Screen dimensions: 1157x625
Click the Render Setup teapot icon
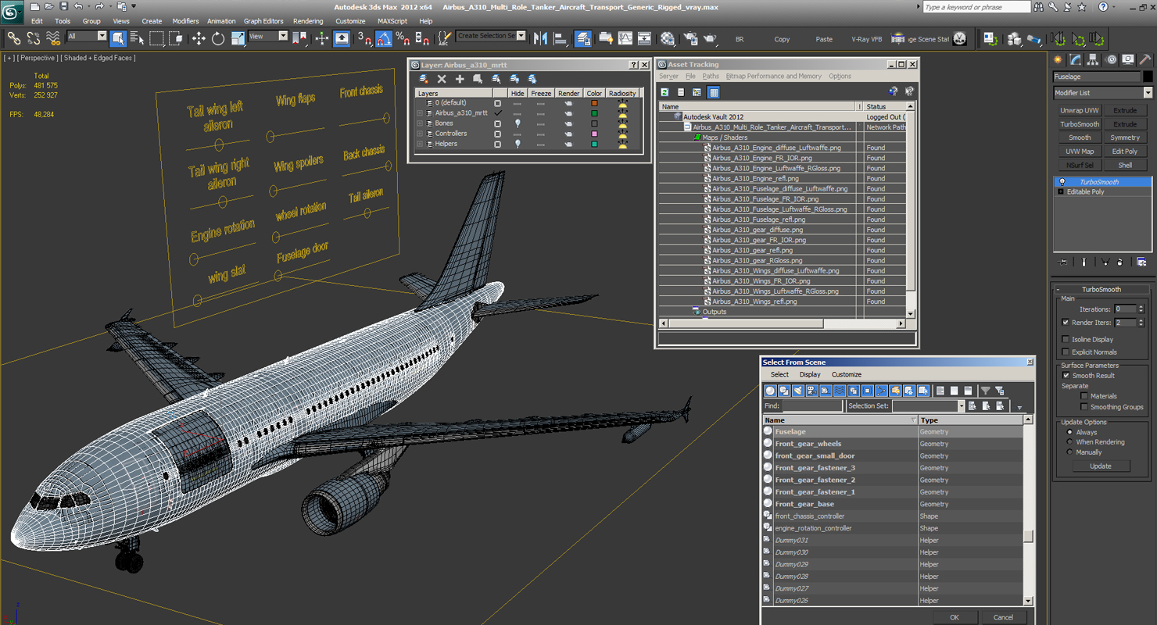tap(691, 37)
